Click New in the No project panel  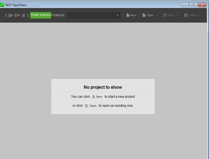tap(97, 97)
